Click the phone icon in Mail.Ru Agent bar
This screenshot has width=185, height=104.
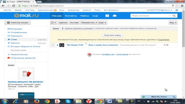[174, 97]
